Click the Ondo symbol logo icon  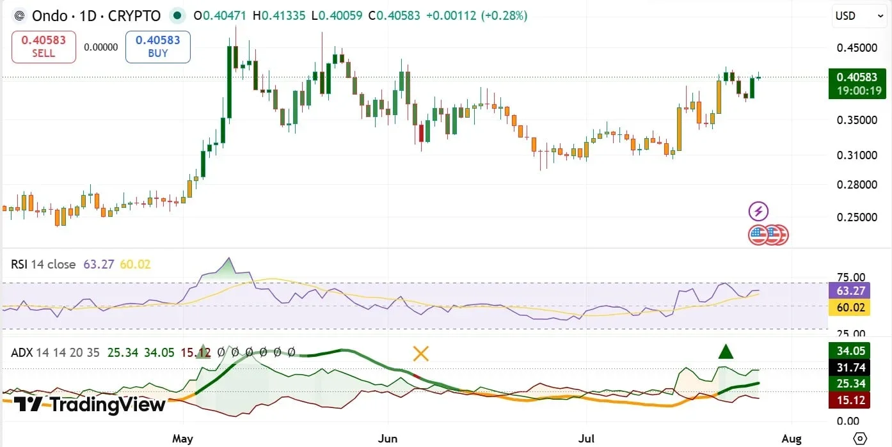20,15
